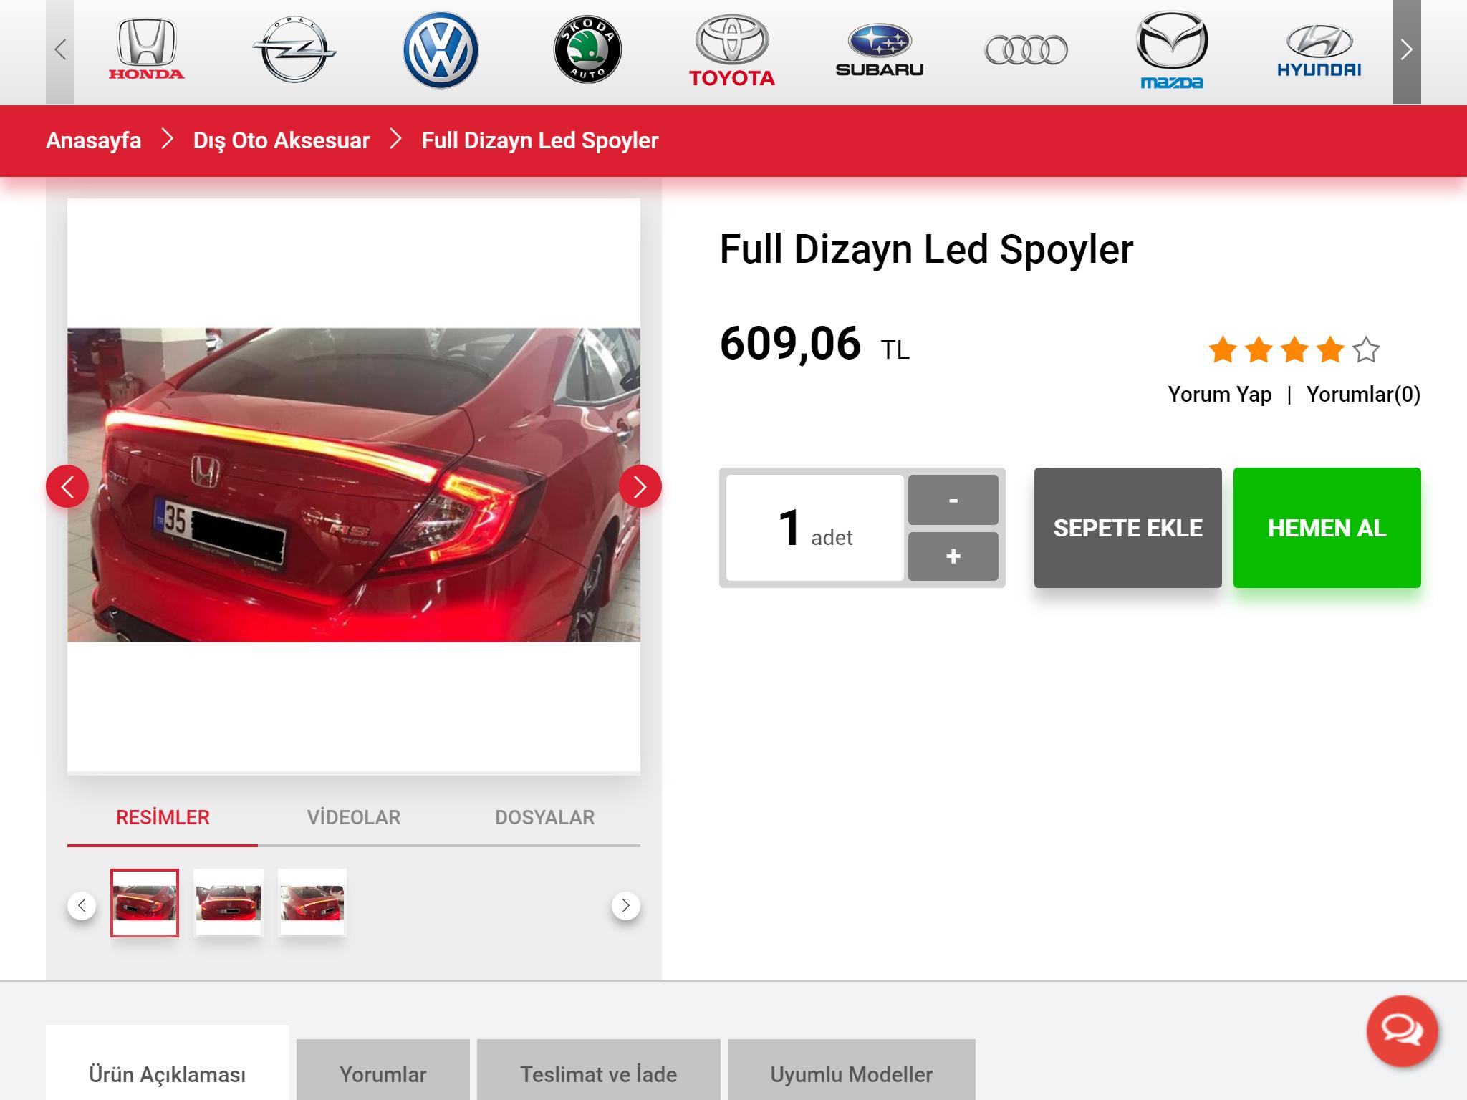The width and height of the screenshot is (1467, 1100).
Task: Rate product one star
Action: [x=1222, y=350]
